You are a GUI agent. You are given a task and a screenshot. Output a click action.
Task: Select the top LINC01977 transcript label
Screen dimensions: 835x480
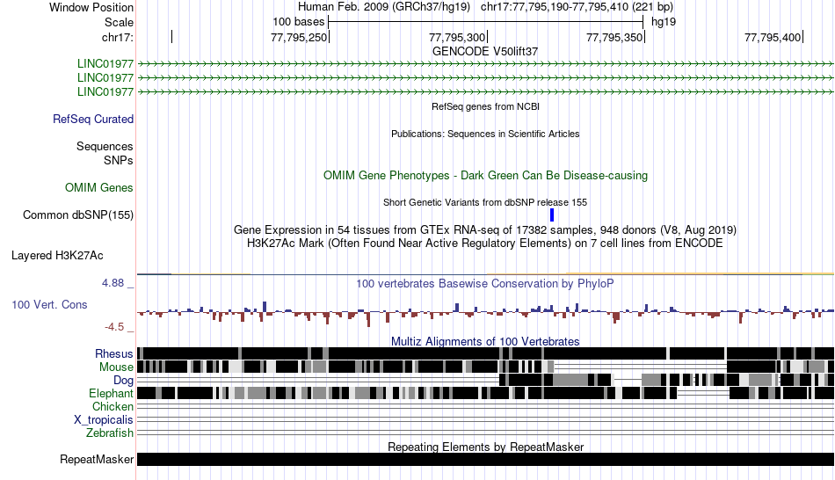pos(105,64)
